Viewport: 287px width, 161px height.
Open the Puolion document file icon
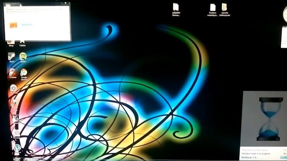213,10
